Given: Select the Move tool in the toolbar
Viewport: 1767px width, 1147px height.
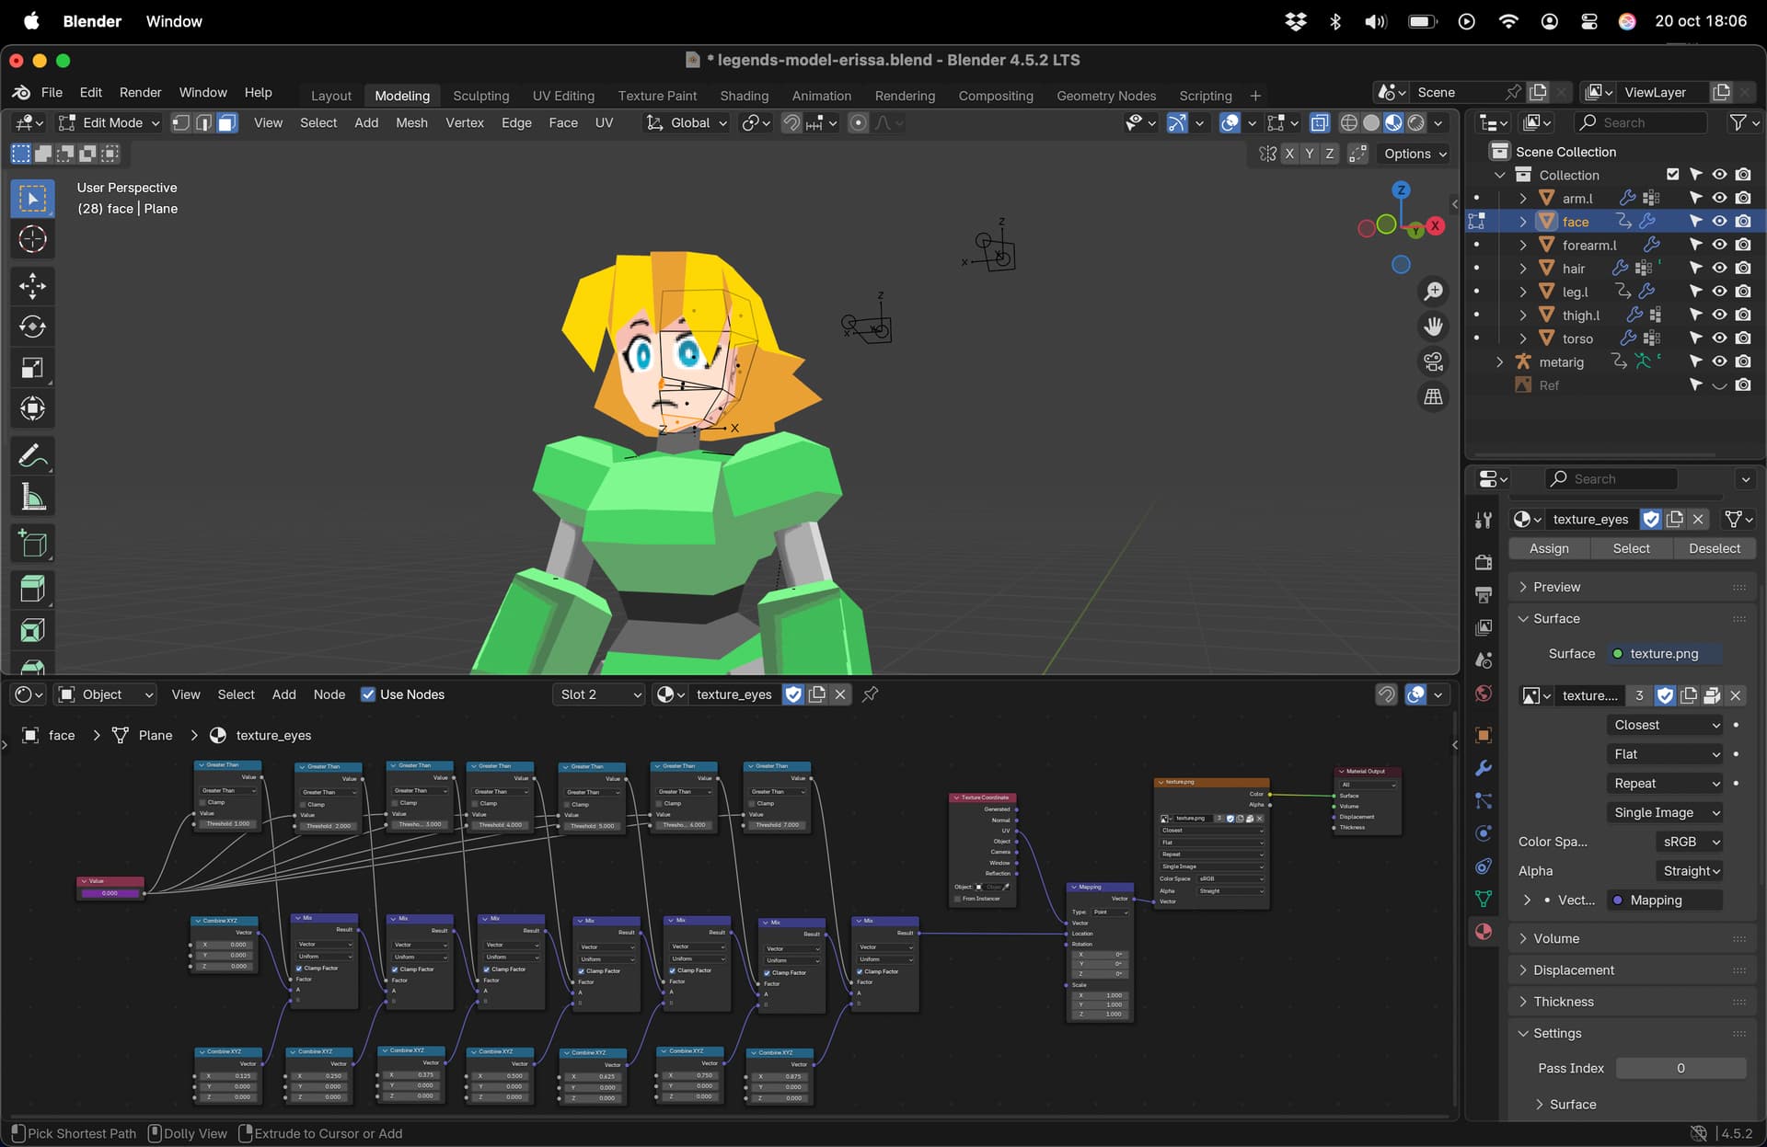Looking at the screenshot, I should (32, 285).
